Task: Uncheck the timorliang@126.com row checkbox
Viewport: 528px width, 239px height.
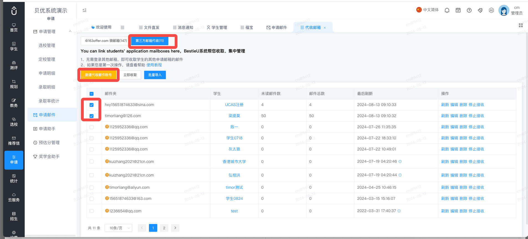Action: click(92, 116)
